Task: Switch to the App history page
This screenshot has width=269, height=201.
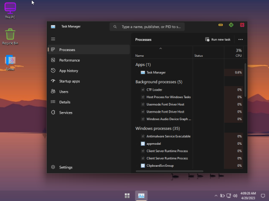Action: click(x=89, y=71)
